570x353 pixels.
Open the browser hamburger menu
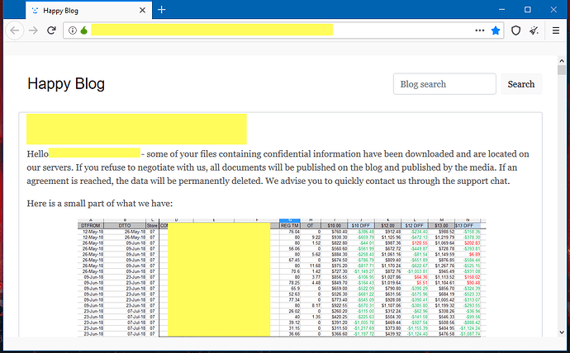[556, 31]
